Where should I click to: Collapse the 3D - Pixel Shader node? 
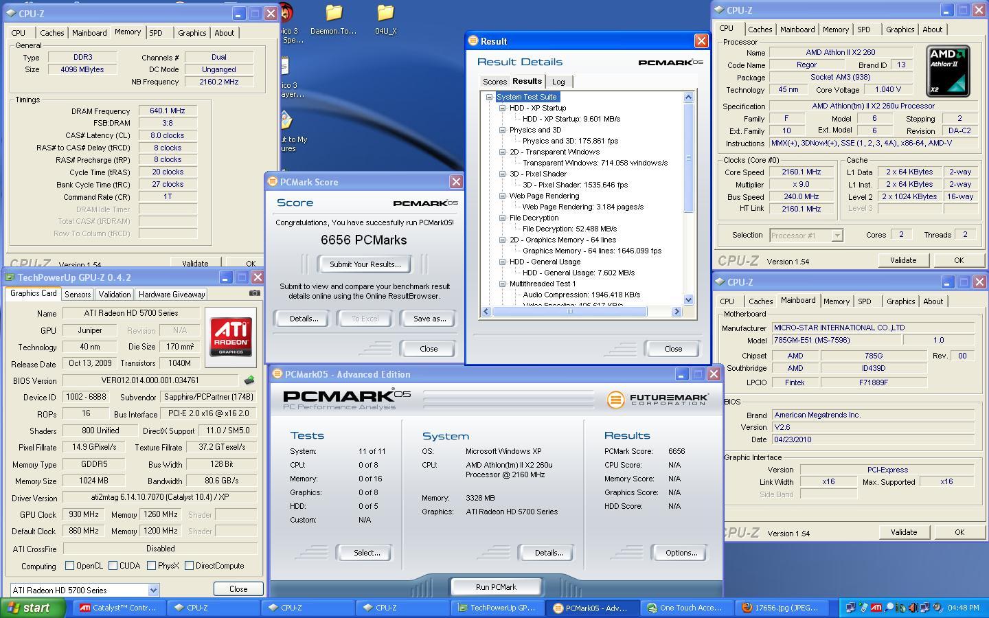502,174
